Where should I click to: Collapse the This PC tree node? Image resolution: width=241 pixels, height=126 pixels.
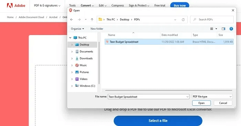70,38
